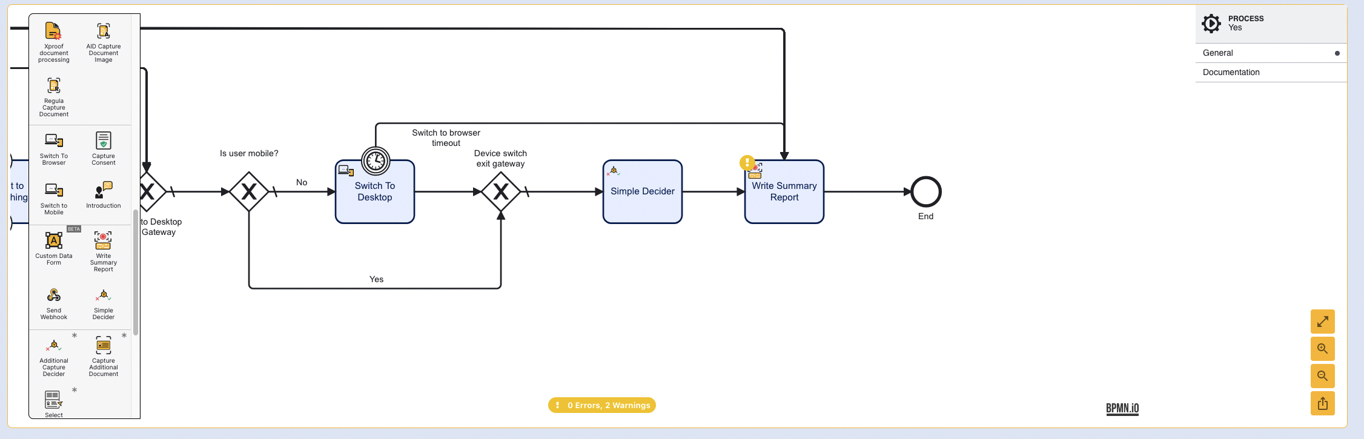Open the General tab
Viewport: 1364px width, 439px height.
(1271, 53)
